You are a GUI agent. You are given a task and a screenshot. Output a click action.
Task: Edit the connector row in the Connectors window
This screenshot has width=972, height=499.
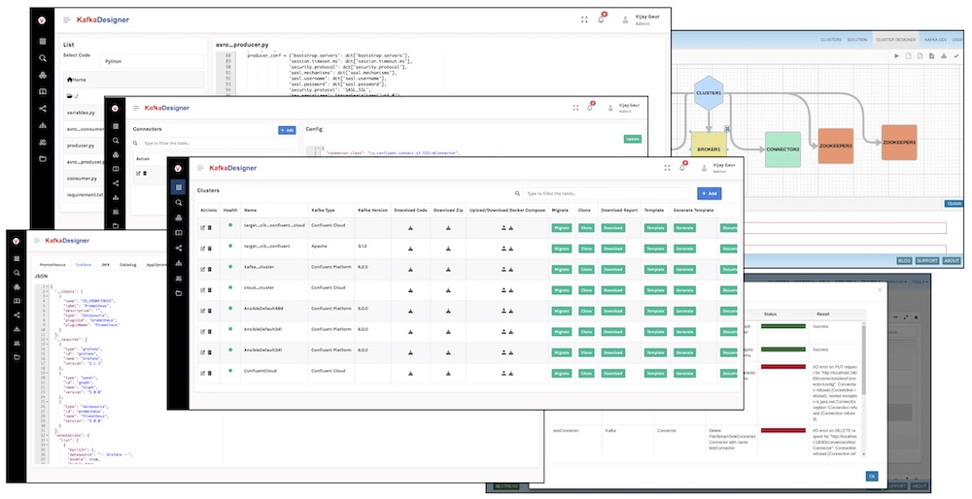(138, 174)
